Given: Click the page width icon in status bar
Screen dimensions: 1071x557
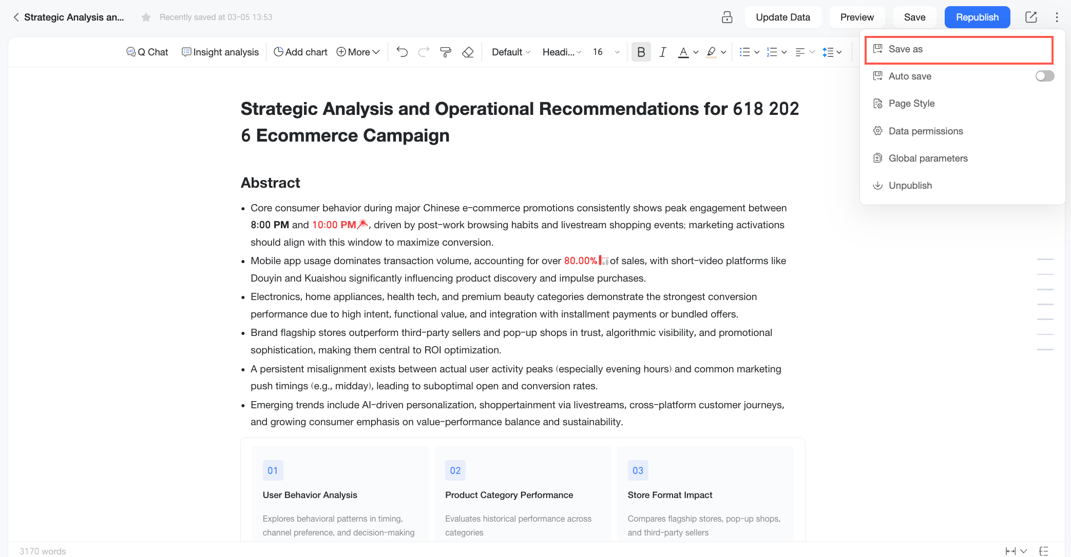Looking at the screenshot, I should point(1010,551).
